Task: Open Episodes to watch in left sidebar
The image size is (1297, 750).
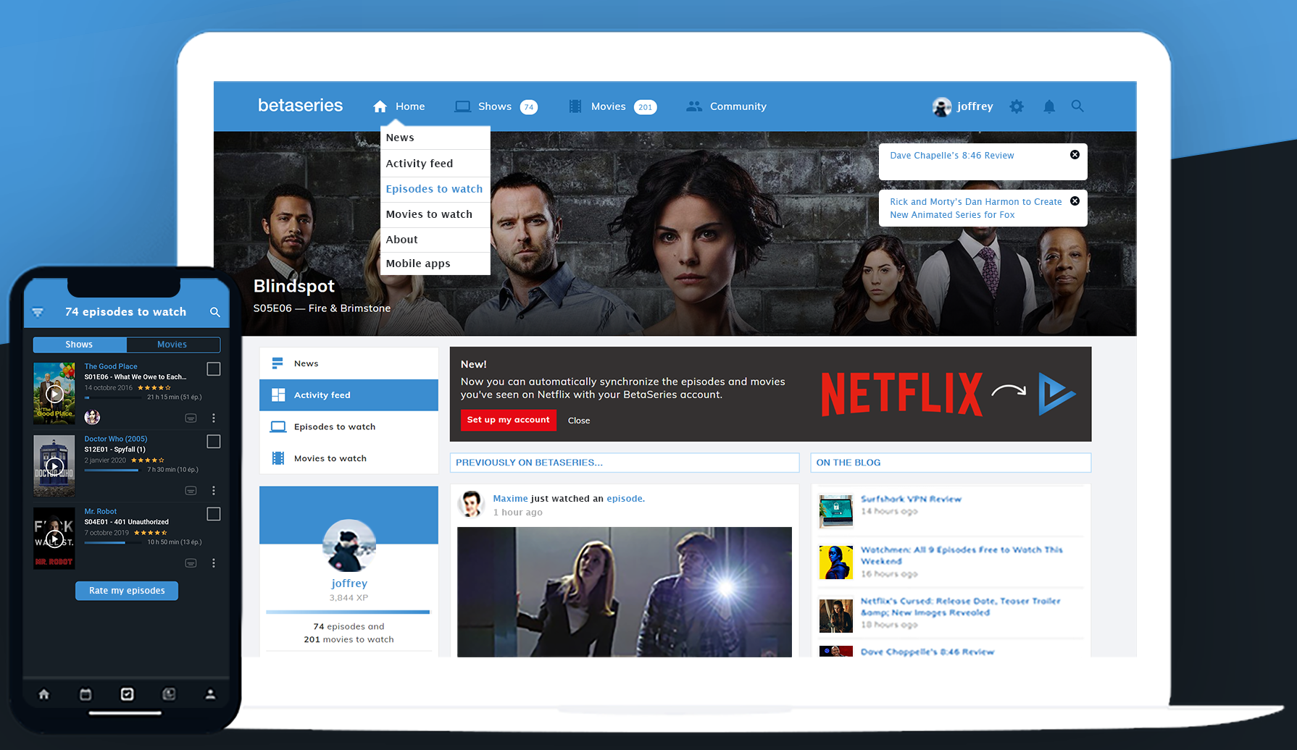Action: pos(349,427)
